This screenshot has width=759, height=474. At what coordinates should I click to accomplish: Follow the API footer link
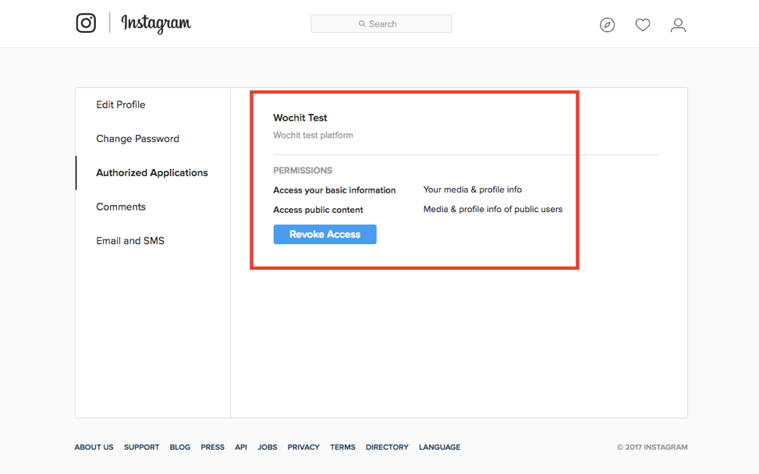241,447
